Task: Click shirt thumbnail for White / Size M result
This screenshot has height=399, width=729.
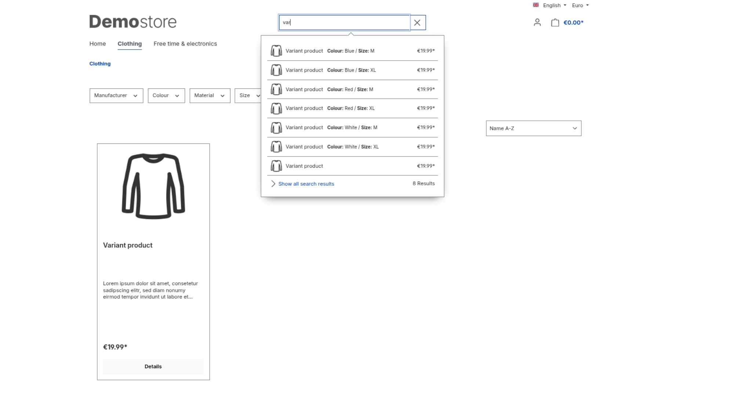Action: (276, 127)
